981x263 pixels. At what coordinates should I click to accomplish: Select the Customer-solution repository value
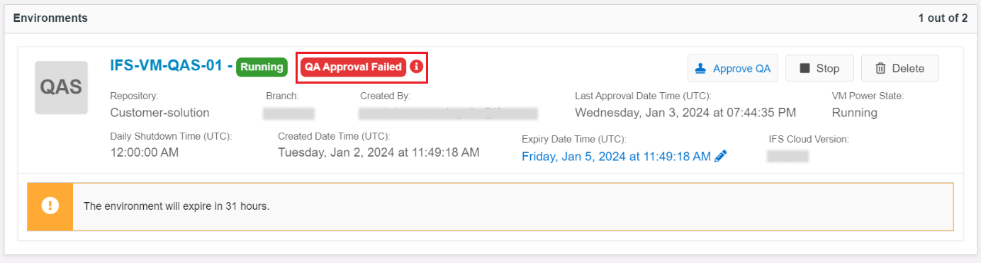(159, 113)
